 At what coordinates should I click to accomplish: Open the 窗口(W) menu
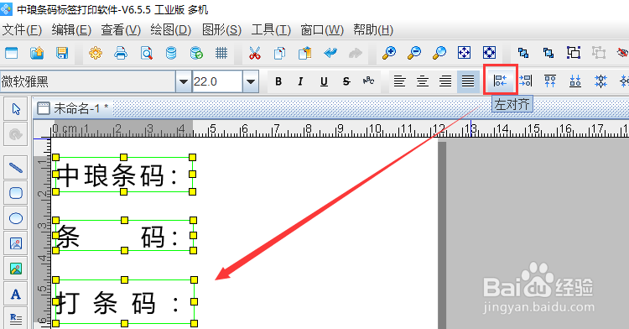(x=322, y=29)
